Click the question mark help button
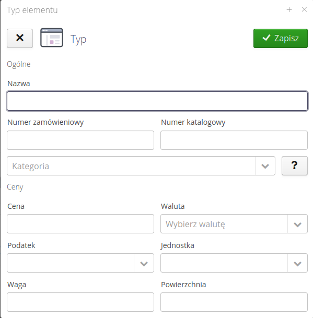The image size is (313, 318). (x=295, y=166)
